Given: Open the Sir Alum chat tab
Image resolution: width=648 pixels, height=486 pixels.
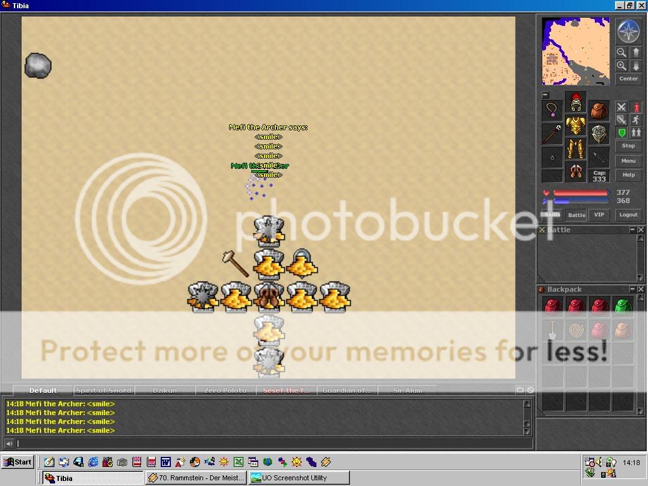Looking at the screenshot, I should tap(408, 390).
